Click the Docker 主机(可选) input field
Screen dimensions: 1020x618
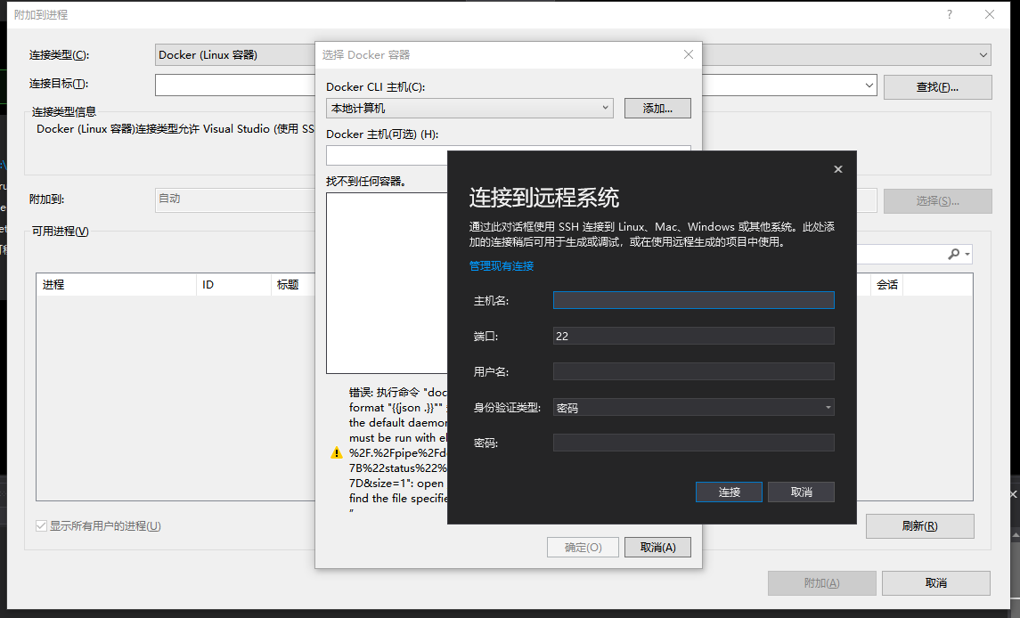coord(387,156)
